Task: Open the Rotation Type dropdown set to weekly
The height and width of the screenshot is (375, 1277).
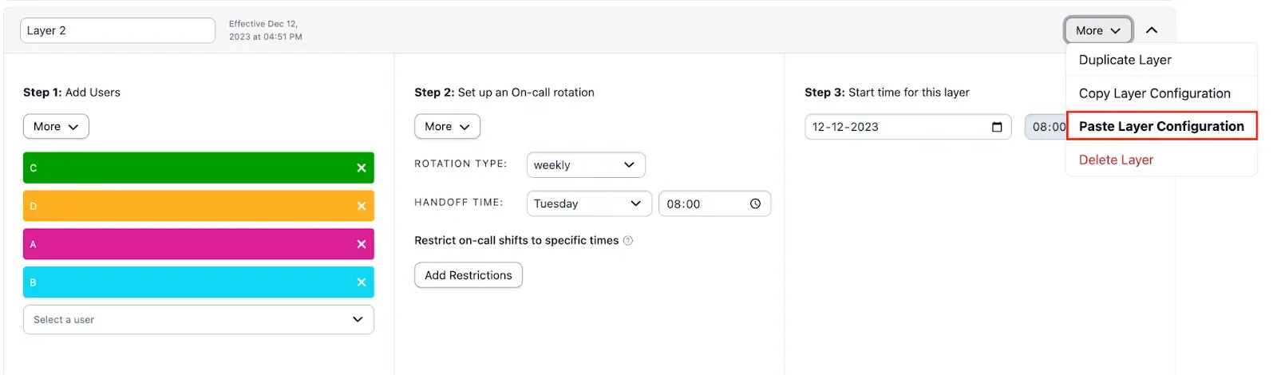Action: (585, 165)
